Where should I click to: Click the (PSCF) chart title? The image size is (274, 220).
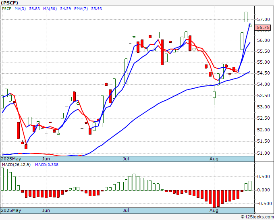[10, 3]
